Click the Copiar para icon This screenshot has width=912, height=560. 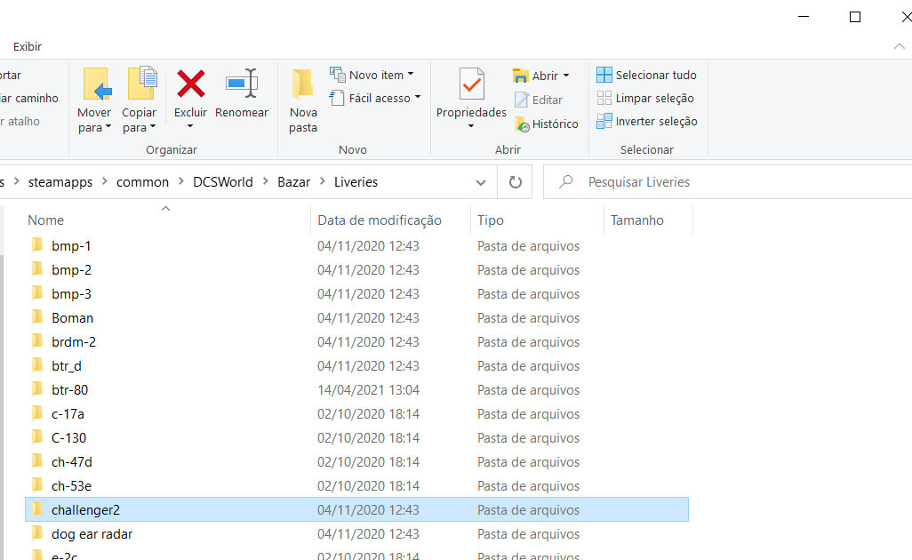pyautogui.click(x=142, y=84)
